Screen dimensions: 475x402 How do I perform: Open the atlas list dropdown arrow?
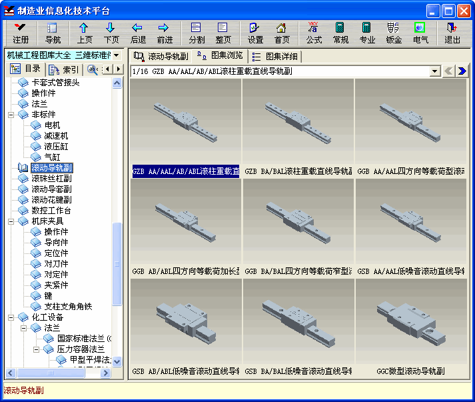coord(435,71)
